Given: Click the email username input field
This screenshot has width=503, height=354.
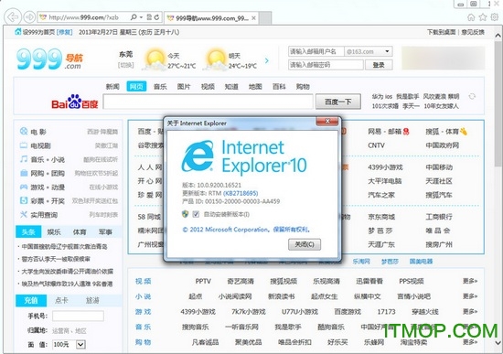Looking at the screenshot, I should [x=316, y=51].
